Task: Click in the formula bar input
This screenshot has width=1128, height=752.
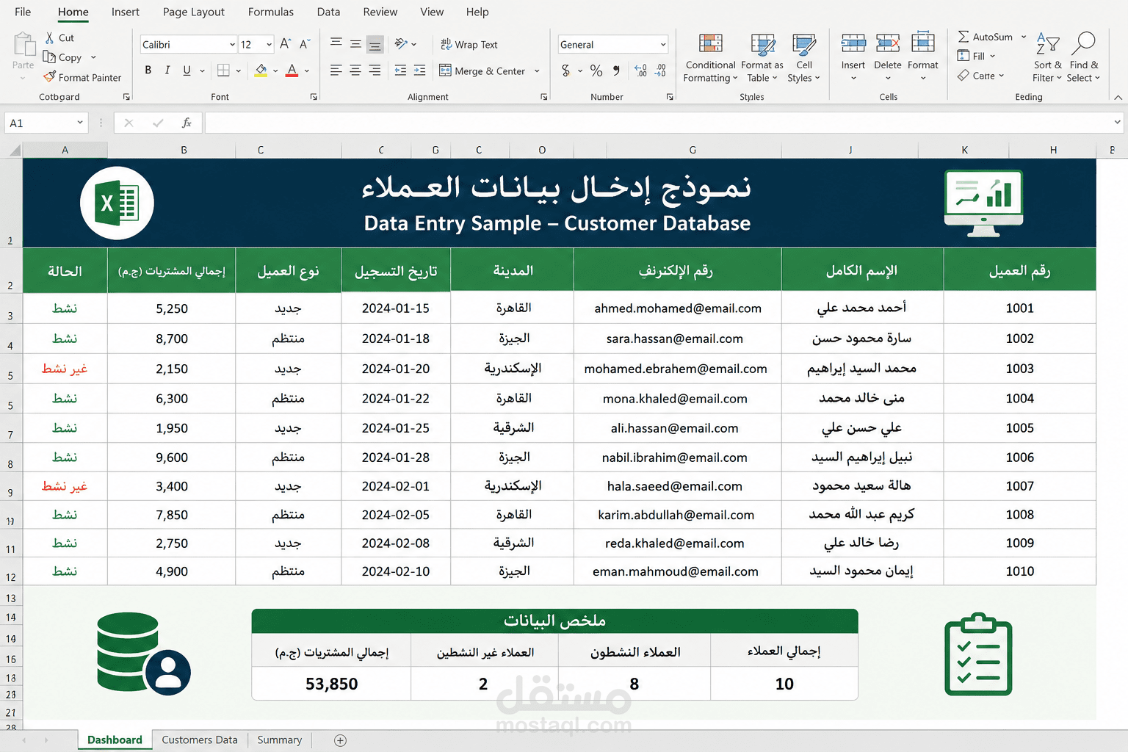Action: [x=665, y=123]
